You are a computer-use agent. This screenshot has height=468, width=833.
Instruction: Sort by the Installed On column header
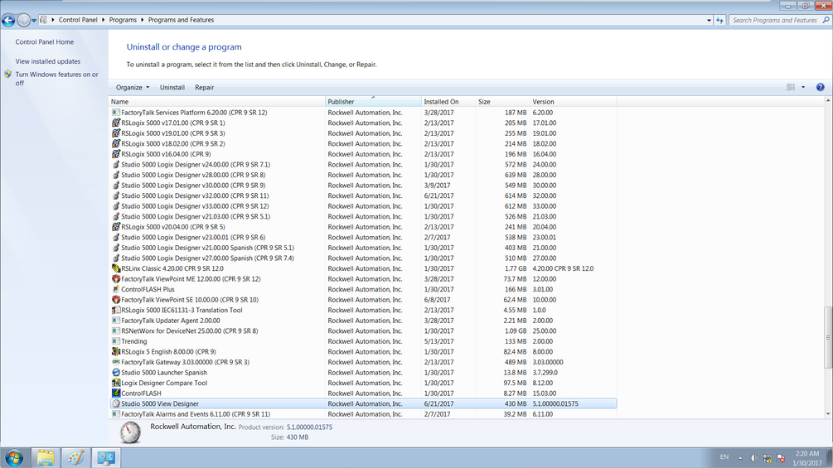coord(448,101)
